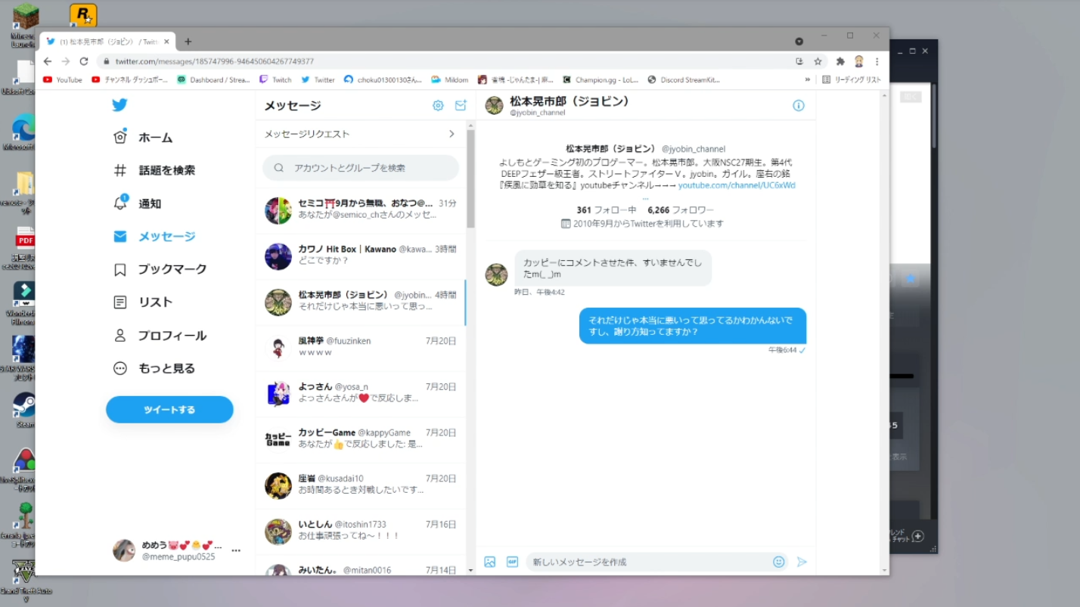
Task: Open the Chrome profile avatar
Action: 859,61
